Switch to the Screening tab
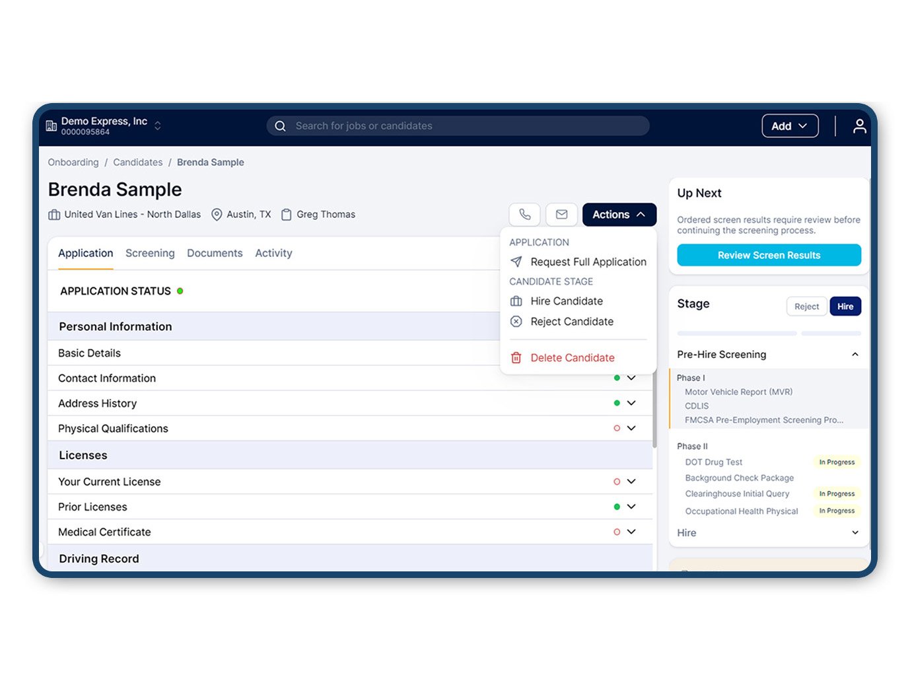Screen dimensions: 910x683 [150, 254]
